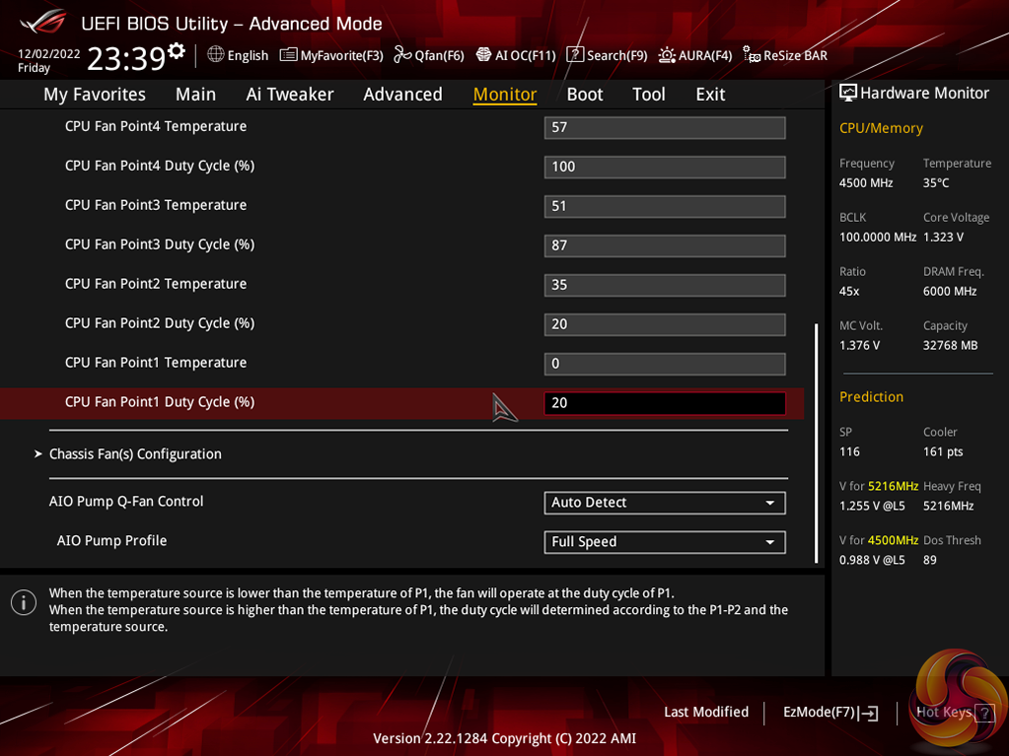This screenshot has height=756, width=1009.
Task: Click CPU Fan Point3 Temperature field
Action: tap(665, 206)
